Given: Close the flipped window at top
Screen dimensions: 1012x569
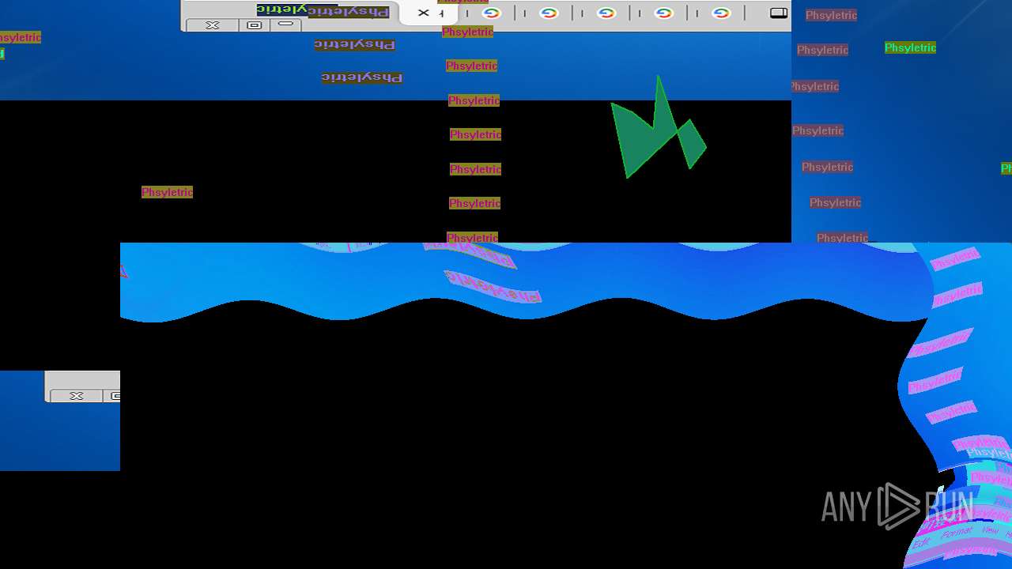Looking at the screenshot, I should click(x=213, y=25).
